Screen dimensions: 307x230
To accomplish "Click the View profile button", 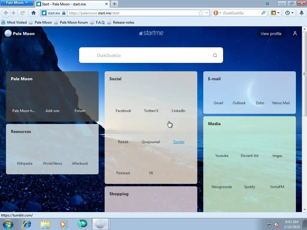I will (271, 34).
